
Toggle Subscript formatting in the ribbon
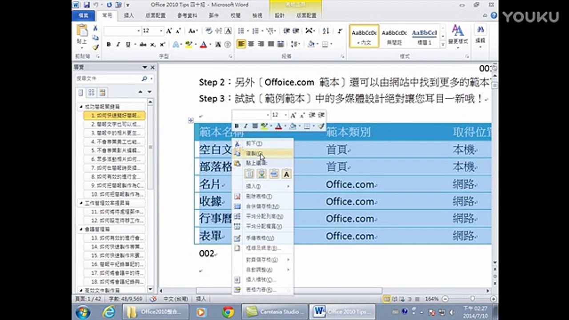pyautogui.click(x=152, y=44)
